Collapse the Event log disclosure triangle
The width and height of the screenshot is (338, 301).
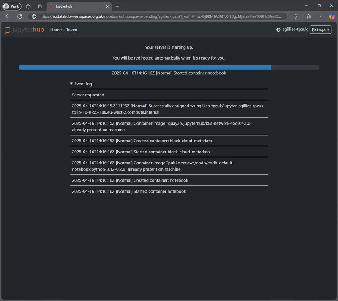(x=71, y=84)
